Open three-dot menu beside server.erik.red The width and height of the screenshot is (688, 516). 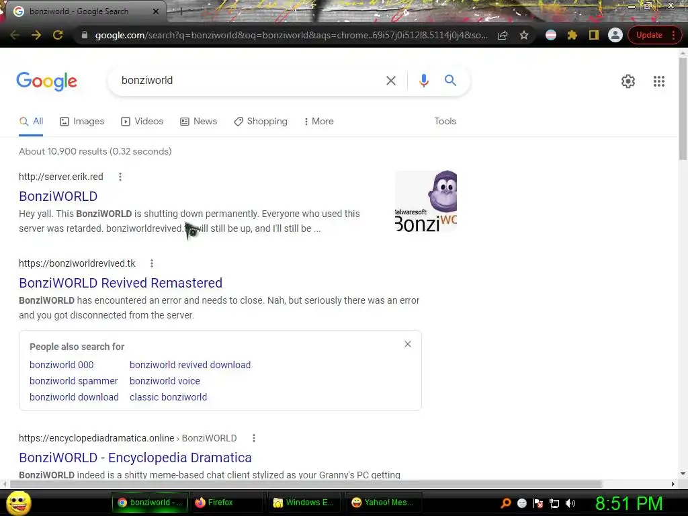point(120,177)
